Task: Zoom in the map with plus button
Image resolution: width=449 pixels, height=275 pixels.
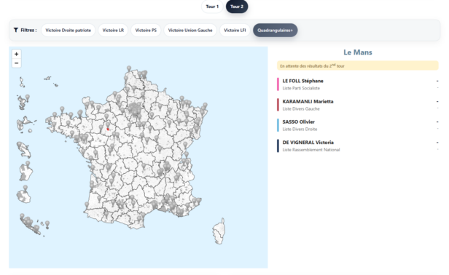Action: (16, 54)
